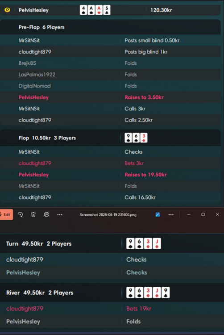
Task: Open the more options ellipsis beside print
Action: [x=60, y=214]
